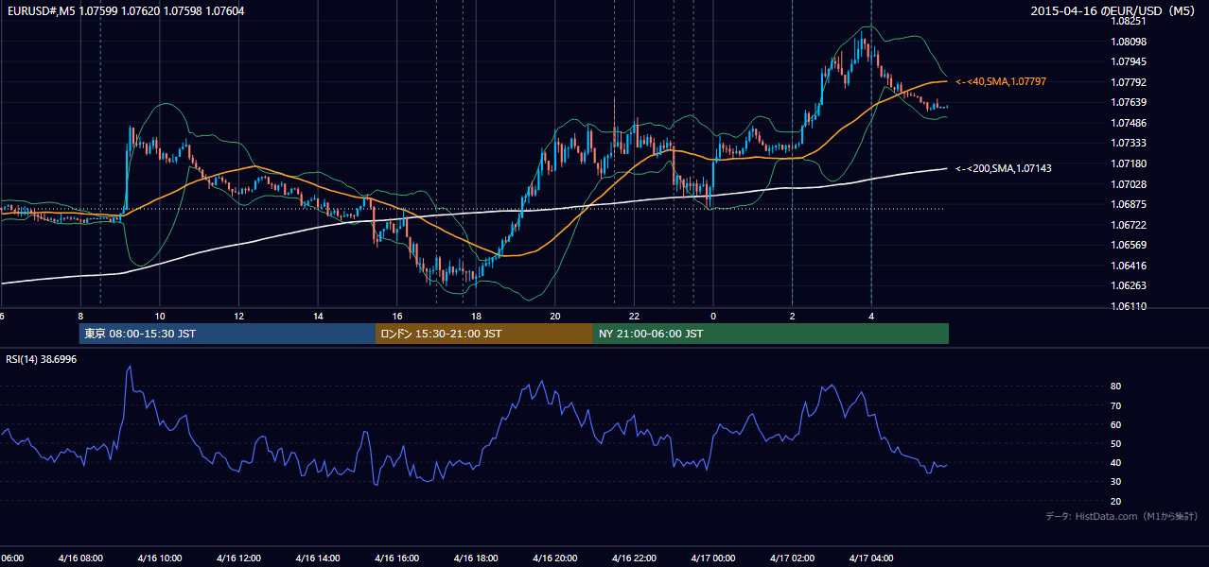Click the 4/17 04:00 date label
The image size is (1209, 567).
pos(871,558)
